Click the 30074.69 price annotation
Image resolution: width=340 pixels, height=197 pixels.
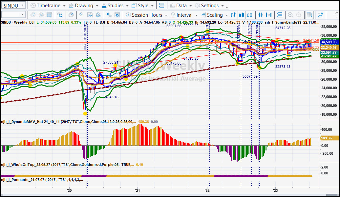tap(250, 76)
